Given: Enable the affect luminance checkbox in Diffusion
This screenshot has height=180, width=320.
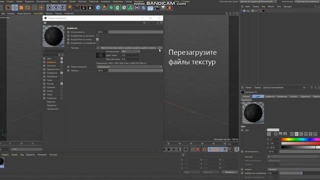Looking at the screenshot, I should tap(97, 35).
